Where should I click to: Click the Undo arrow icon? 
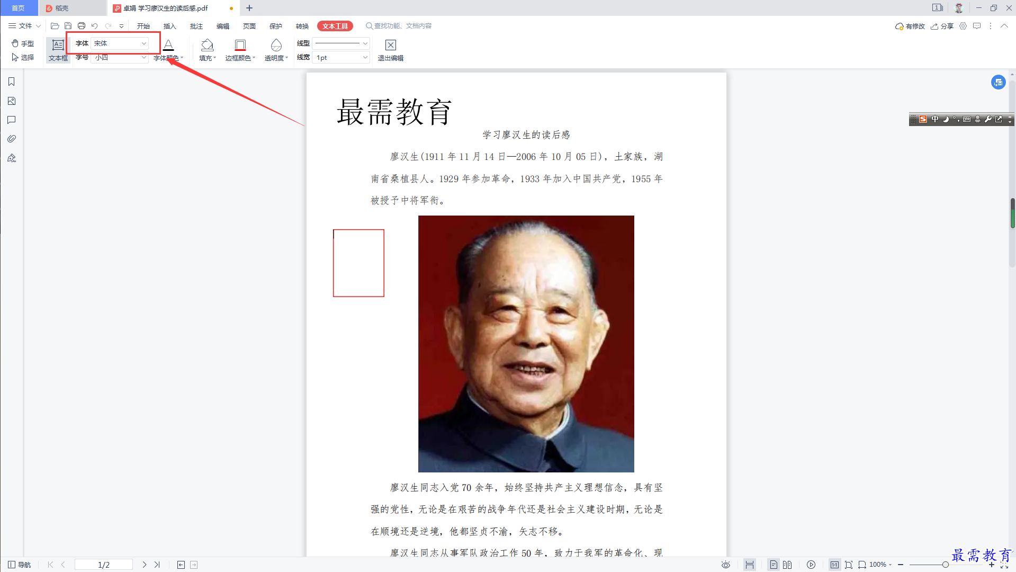pyautogui.click(x=94, y=25)
